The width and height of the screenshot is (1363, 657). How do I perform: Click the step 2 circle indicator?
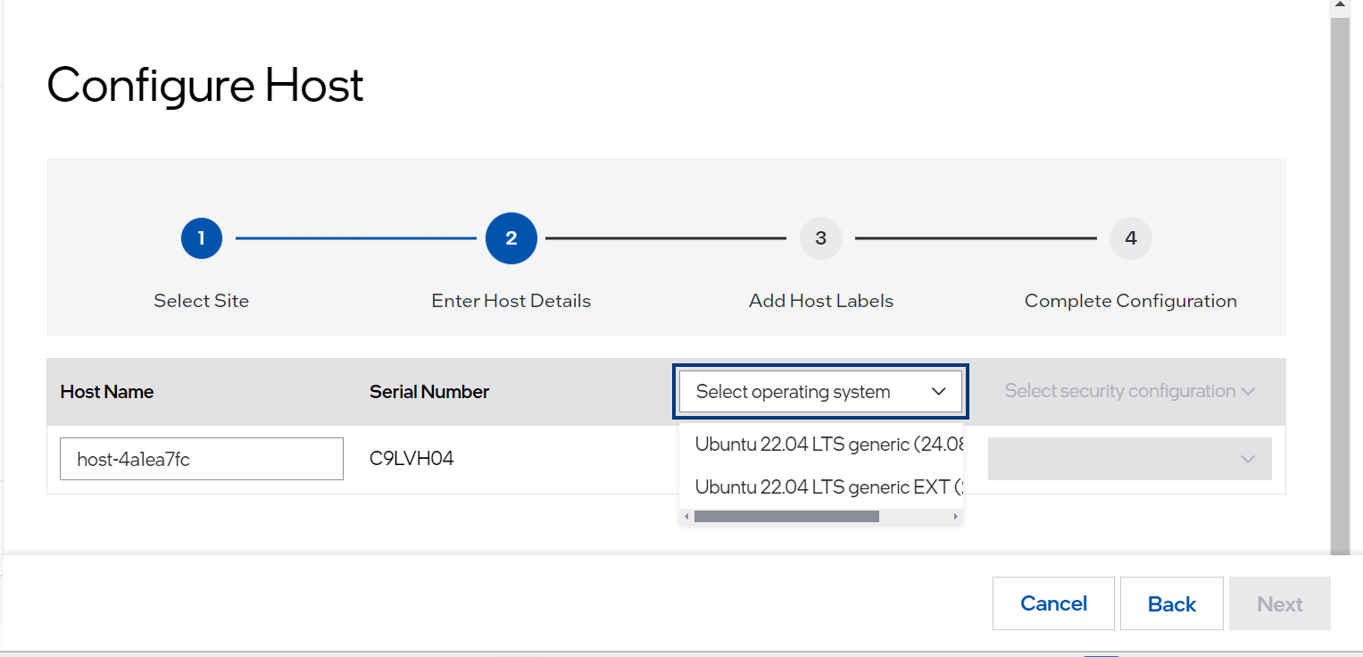pos(511,238)
